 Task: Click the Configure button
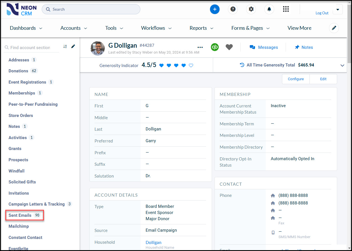(x=296, y=79)
